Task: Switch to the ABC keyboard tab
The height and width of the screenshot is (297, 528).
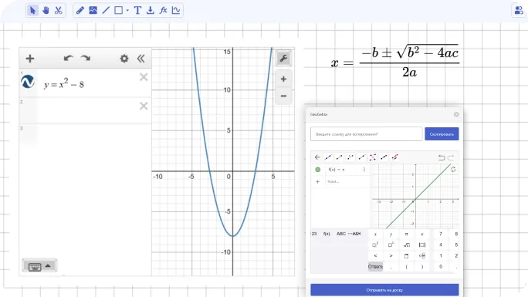Action: pyautogui.click(x=340, y=234)
